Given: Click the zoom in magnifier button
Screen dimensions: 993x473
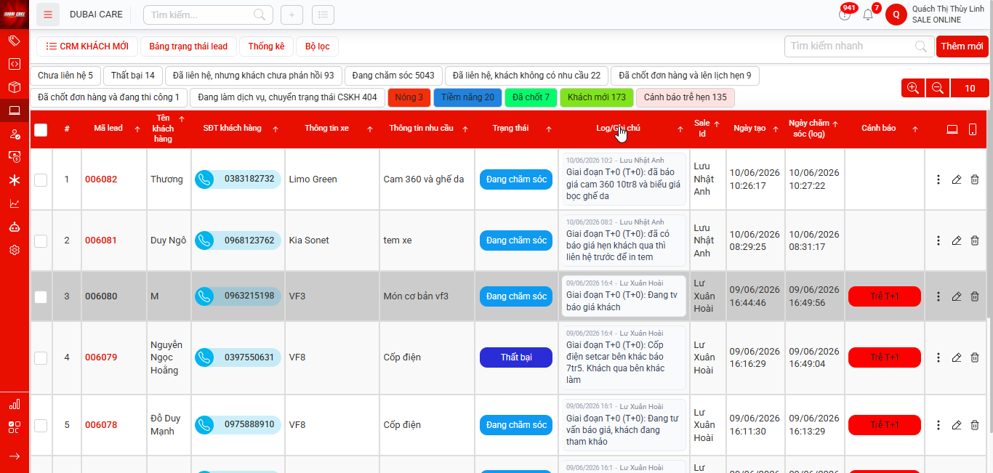Looking at the screenshot, I should tap(913, 88).
